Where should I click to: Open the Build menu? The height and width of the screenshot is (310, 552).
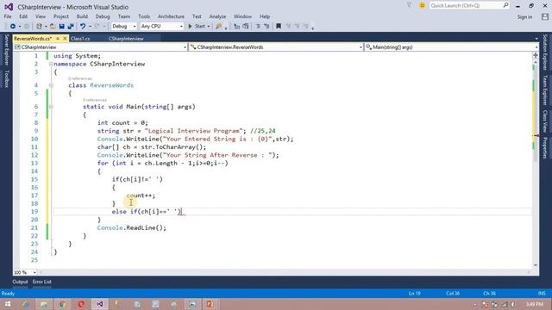tap(82, 16)
